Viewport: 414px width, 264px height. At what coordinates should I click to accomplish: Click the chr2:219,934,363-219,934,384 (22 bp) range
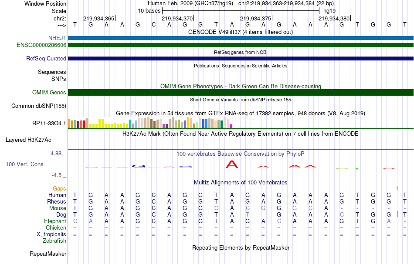point(286,3)
